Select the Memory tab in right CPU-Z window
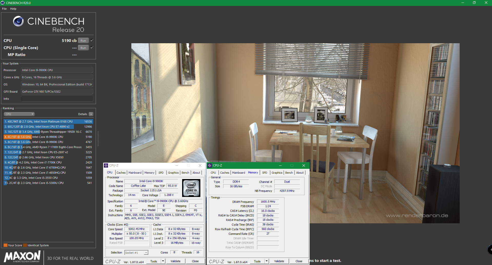This screenshot has width=492, height=265. coord(253,172)
